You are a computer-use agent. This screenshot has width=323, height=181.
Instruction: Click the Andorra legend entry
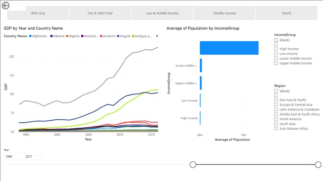click(107, 36)
